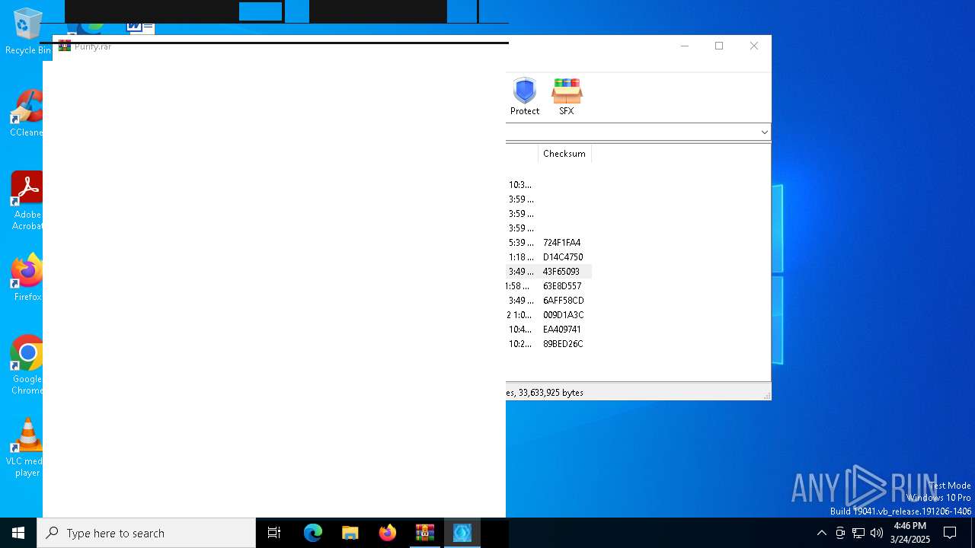Open File Explorer from the taskbar
Viewport: 975px width, 548px height.
[x=350, y=533]
